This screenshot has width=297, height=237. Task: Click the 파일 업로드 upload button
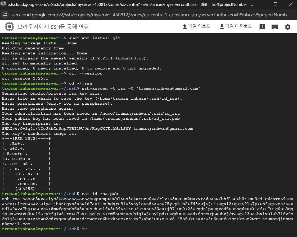(x=196, y=26)
